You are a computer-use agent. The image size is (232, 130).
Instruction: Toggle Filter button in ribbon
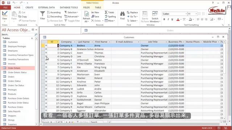coord(72,21)
